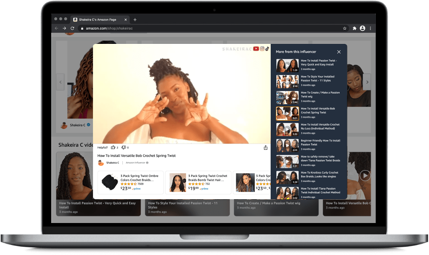Select the Shakeira C's Amazon Page tab
The width and height of the screenshot is (429, 255).
pos(98,20)
